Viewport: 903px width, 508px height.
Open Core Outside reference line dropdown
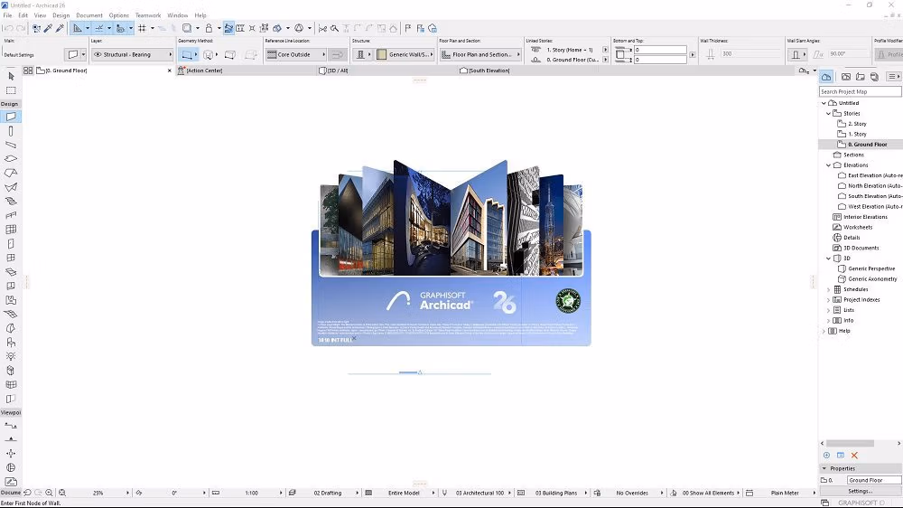coord(296,55)
